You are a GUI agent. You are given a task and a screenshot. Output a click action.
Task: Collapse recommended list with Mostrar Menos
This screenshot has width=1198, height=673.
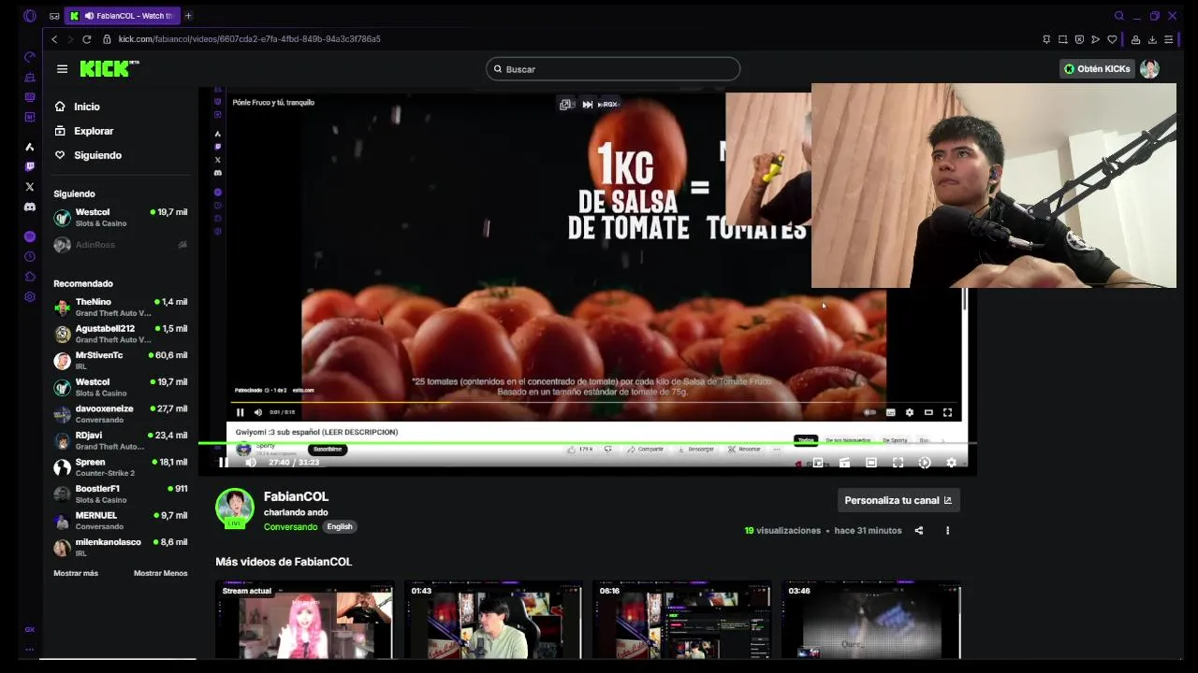click(160, 573)
